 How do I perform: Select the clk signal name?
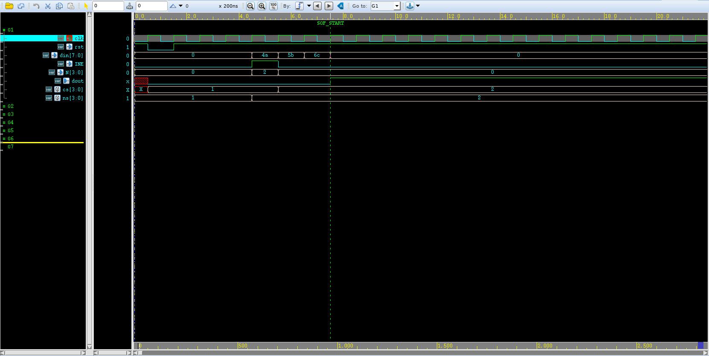click(79, 38)
